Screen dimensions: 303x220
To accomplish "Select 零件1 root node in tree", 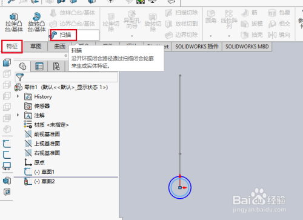I will click(x=61, y=87).
